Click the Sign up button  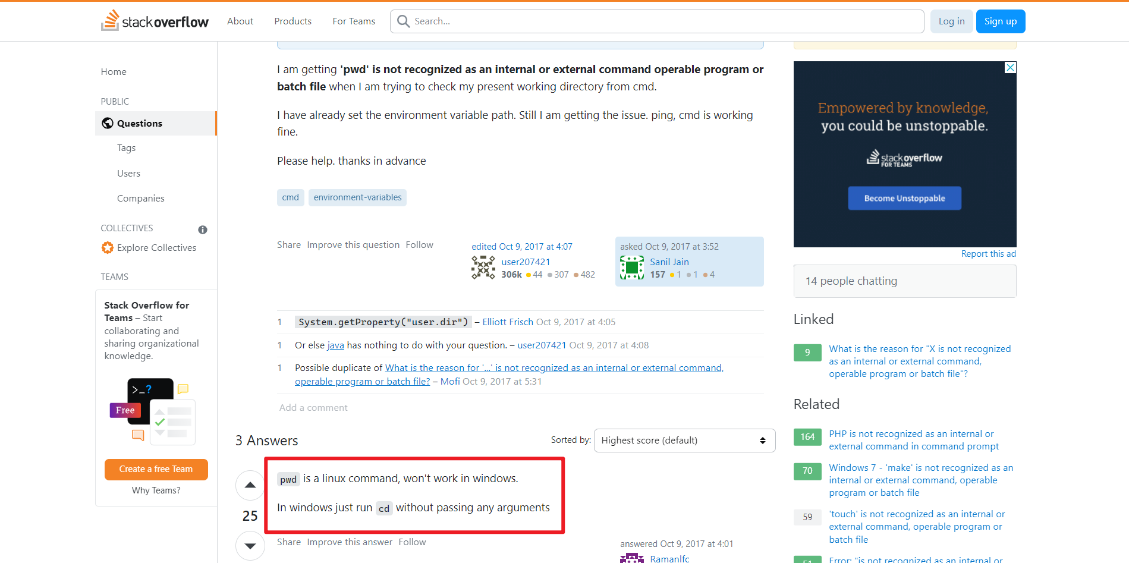[1001, 21]
